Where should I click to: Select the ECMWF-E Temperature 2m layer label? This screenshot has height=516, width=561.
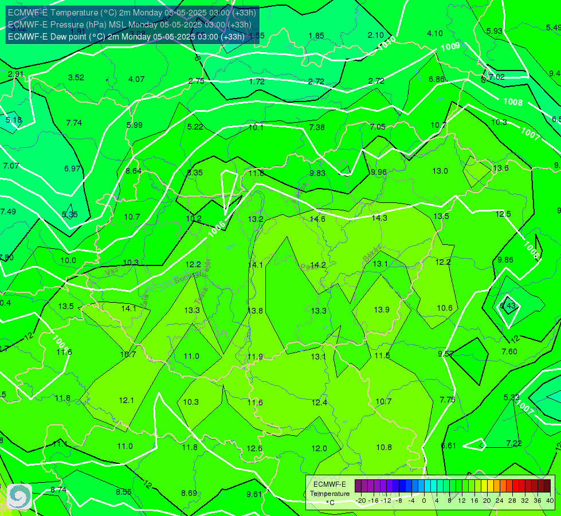click(132, 13)
